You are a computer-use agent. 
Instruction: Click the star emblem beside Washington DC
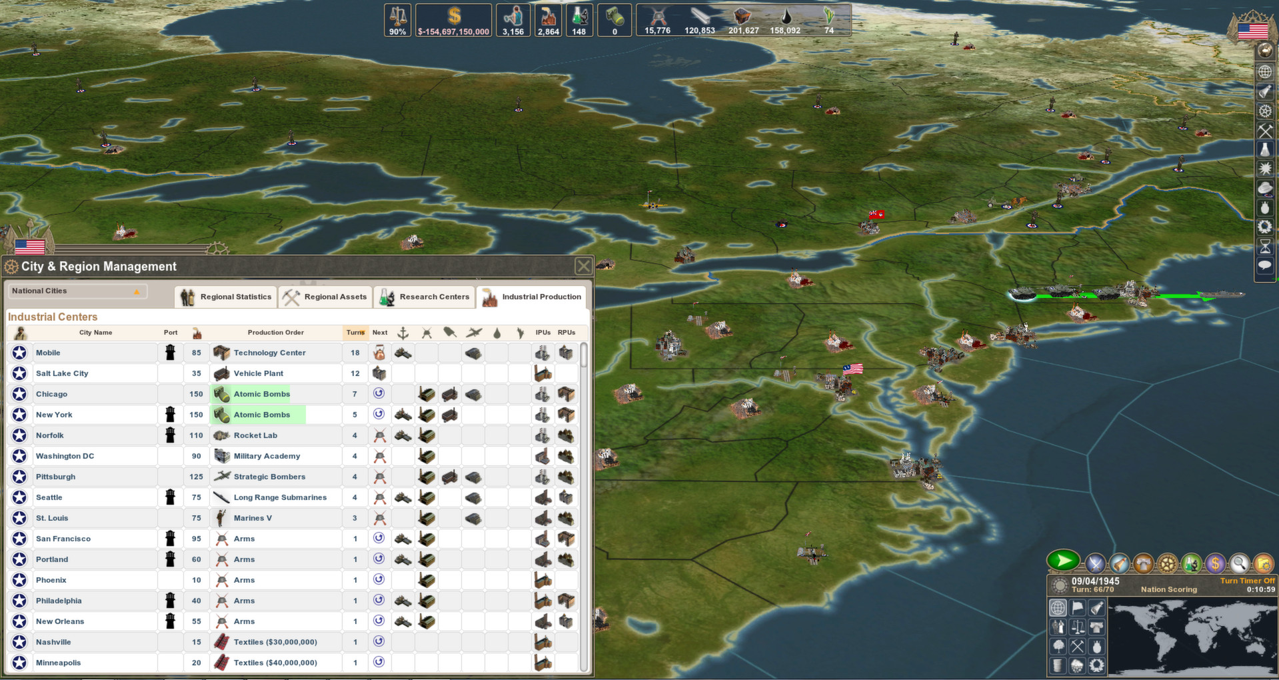pyautogui.click(x=19, y=456)
